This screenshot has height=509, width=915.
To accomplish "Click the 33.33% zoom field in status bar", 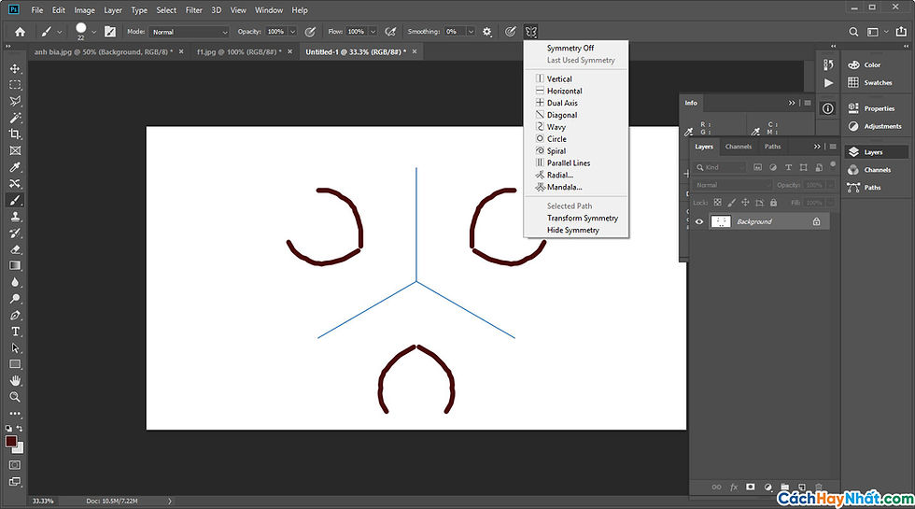I will [x=44, y=501].
